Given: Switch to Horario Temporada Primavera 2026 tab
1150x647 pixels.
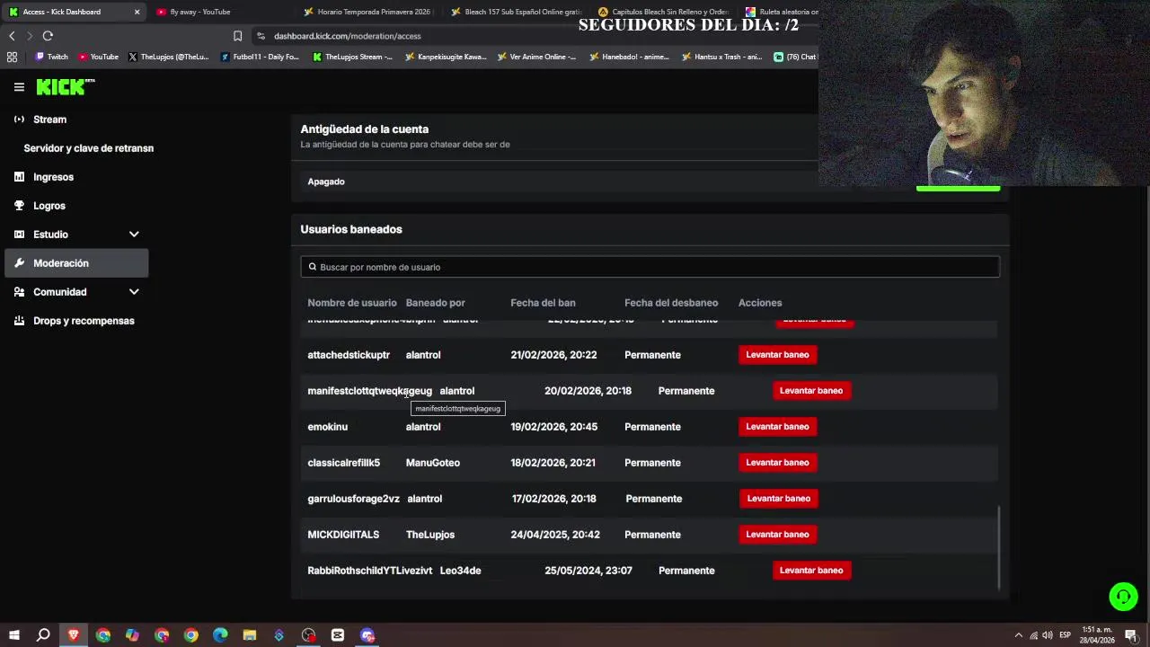Looking at the screenshot, I should point(368,12).
